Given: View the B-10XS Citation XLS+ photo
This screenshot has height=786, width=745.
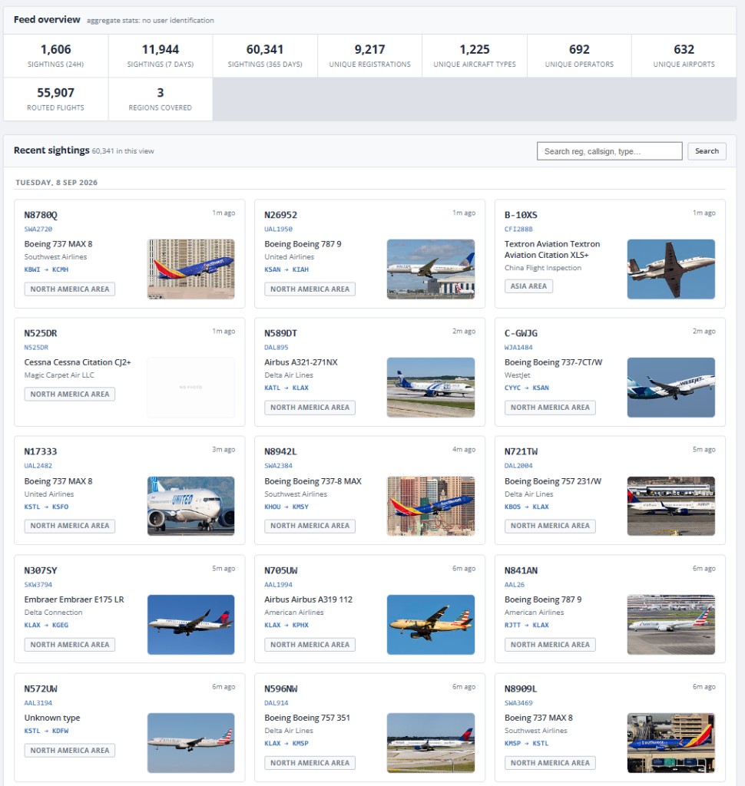Looking at the screenshot, I should tap(670, 269).
